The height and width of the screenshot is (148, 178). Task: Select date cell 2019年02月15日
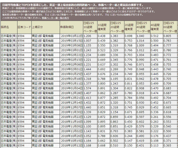[71, 60]
